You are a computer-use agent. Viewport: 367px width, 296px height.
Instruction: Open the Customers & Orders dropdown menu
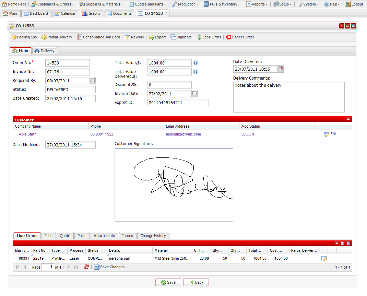[52, 4]
